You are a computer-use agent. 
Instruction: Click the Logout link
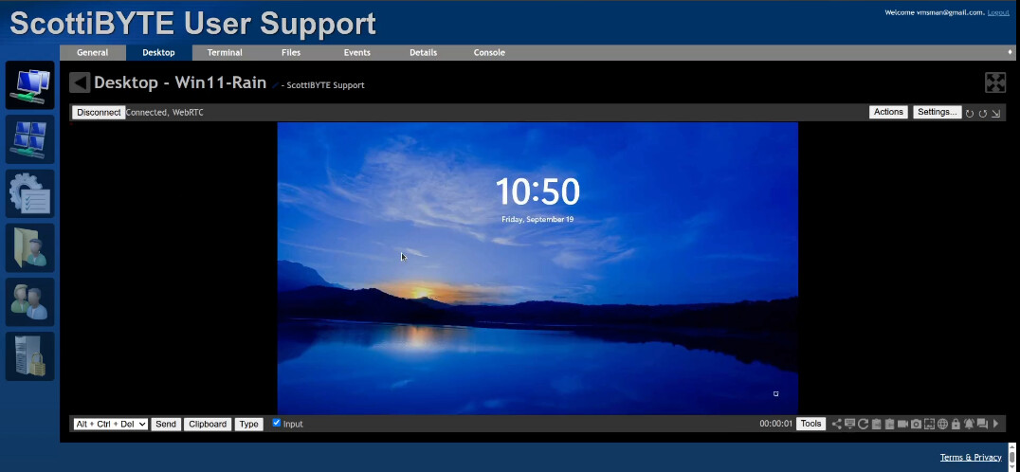coord(998,12)
